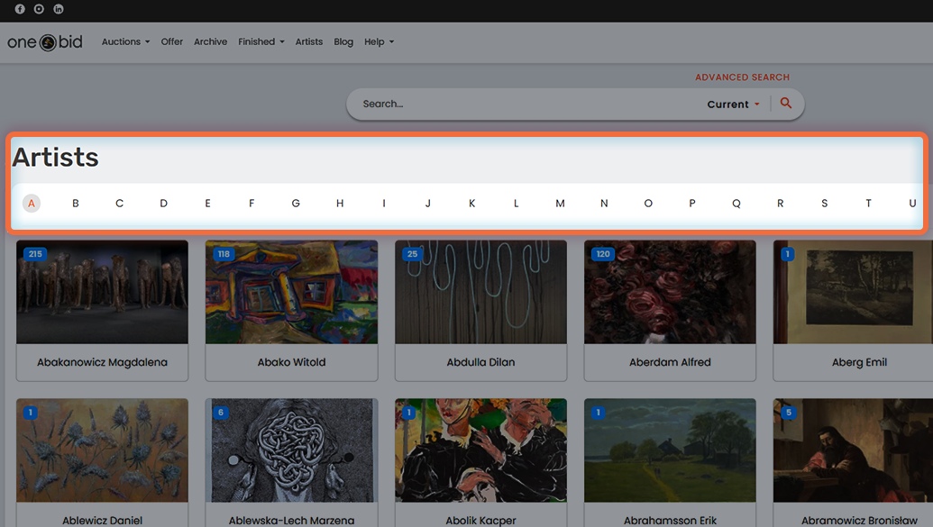Screen dimensions: 933x527
Task: Select letter E in artist index
Action: click(207, 204)
